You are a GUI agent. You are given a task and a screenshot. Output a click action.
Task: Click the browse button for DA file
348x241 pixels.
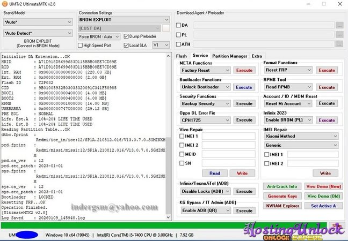[339, 25]
